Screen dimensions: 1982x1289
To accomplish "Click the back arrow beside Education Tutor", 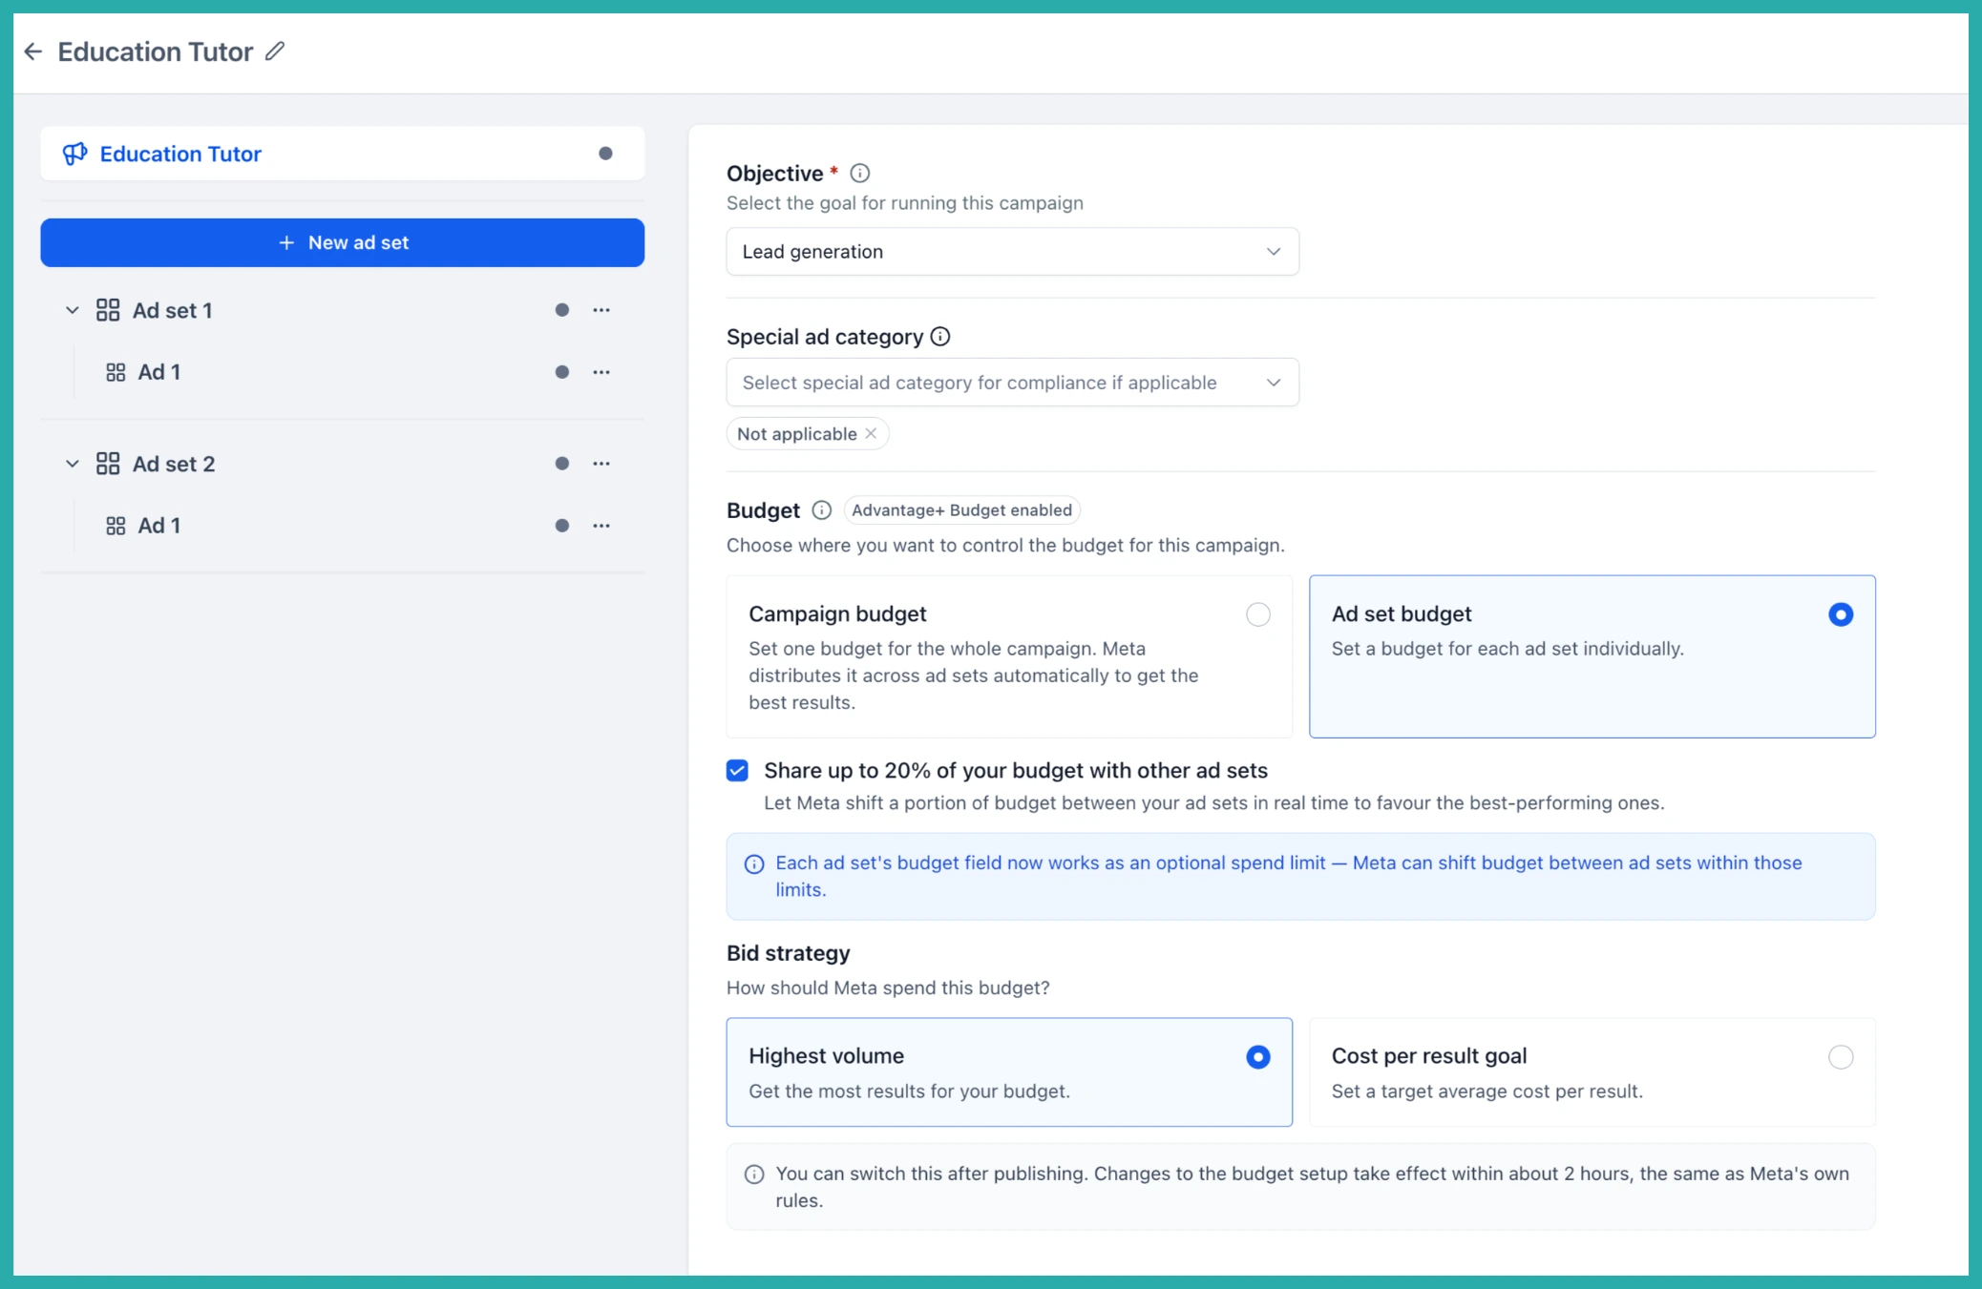I will tap(33, 52).
